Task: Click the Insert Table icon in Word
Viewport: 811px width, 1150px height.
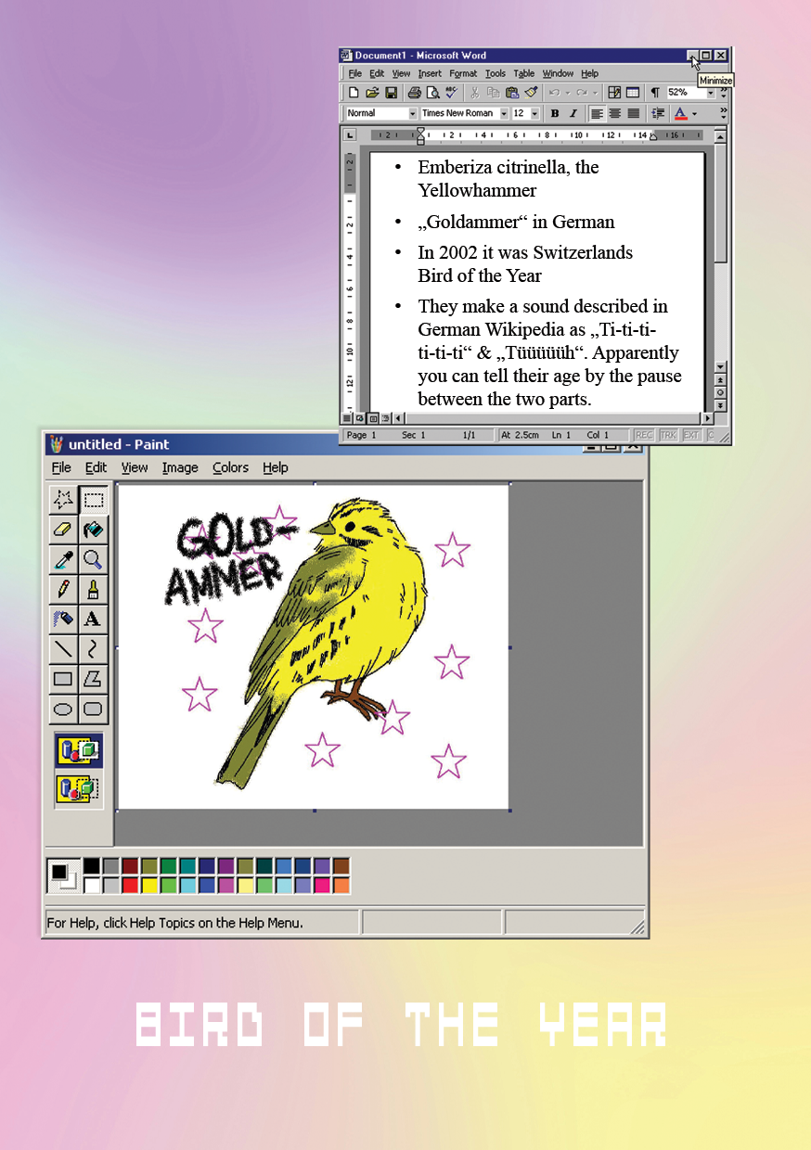Action: pos(632,92)
